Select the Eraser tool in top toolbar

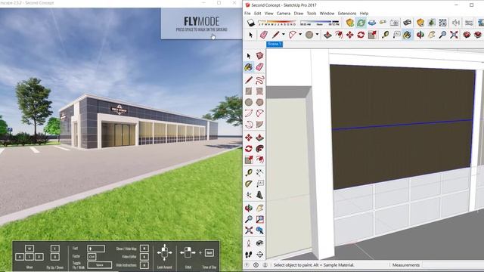pyautogui.click(x=264, y=35)
